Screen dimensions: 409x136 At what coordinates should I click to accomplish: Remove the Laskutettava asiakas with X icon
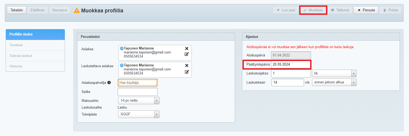(187, 66)
